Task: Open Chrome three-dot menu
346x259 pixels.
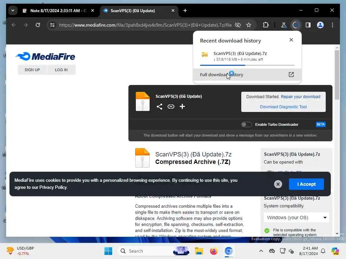Action: pyautogui.click(x=332, y=25)
